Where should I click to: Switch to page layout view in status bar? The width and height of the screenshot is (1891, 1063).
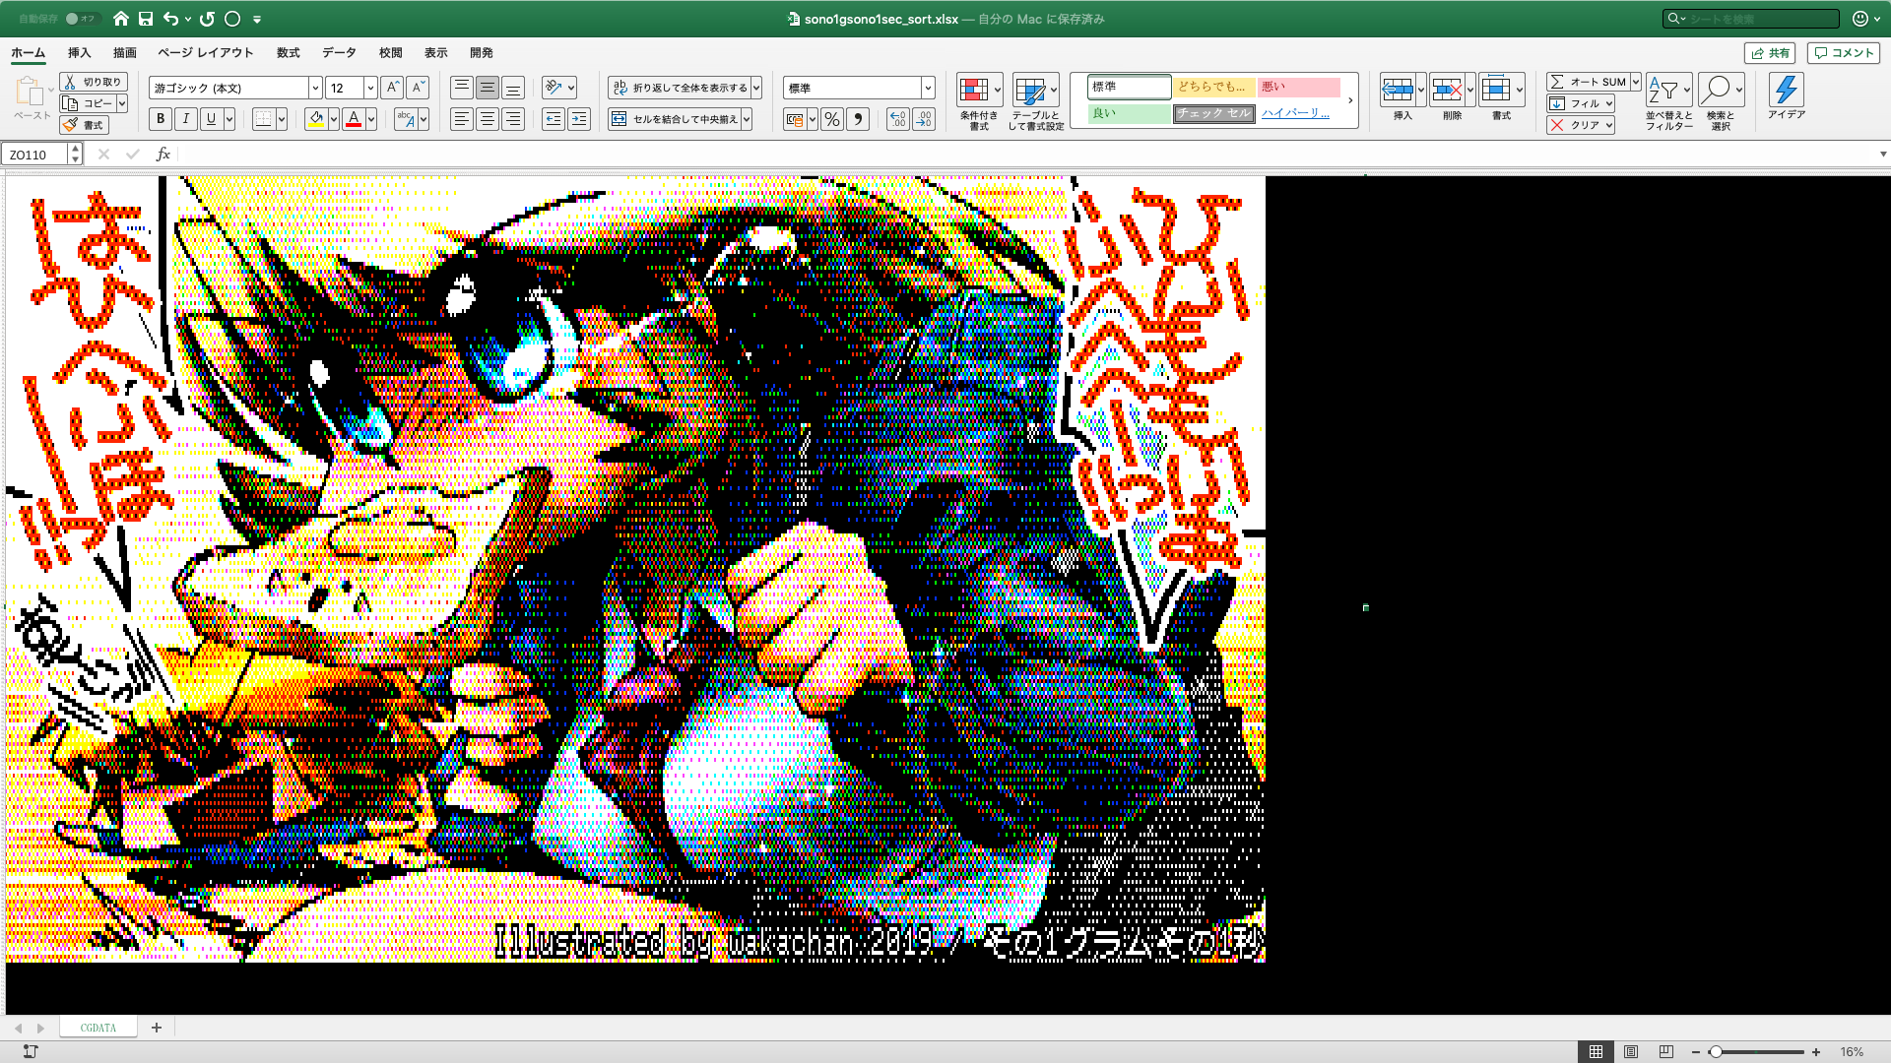[1631, 1052]
